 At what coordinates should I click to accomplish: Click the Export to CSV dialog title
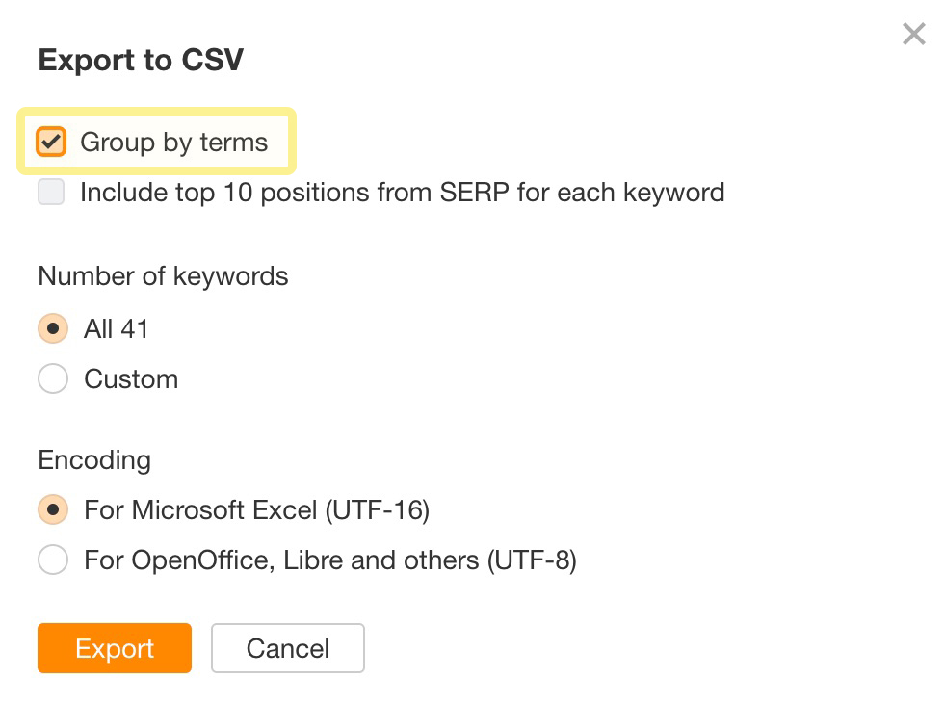click(141, 60)
